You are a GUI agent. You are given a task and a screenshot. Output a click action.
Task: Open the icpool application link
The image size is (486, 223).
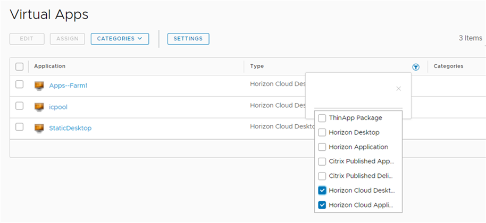click(58, 107)
